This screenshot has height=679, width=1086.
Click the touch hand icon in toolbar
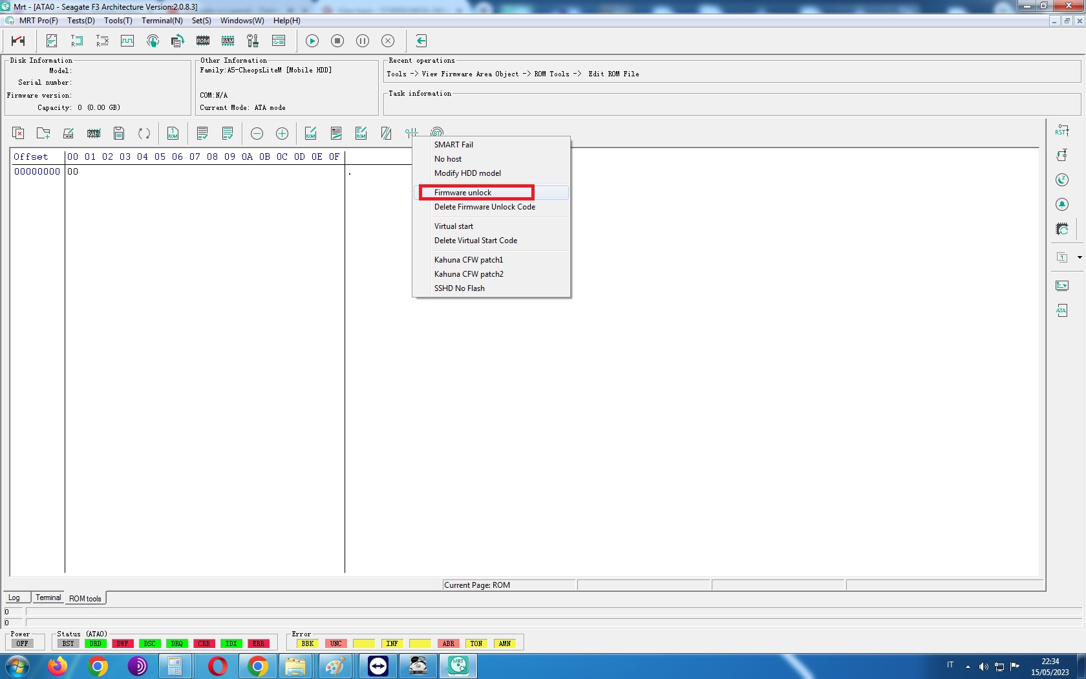(x=153, y=41)
